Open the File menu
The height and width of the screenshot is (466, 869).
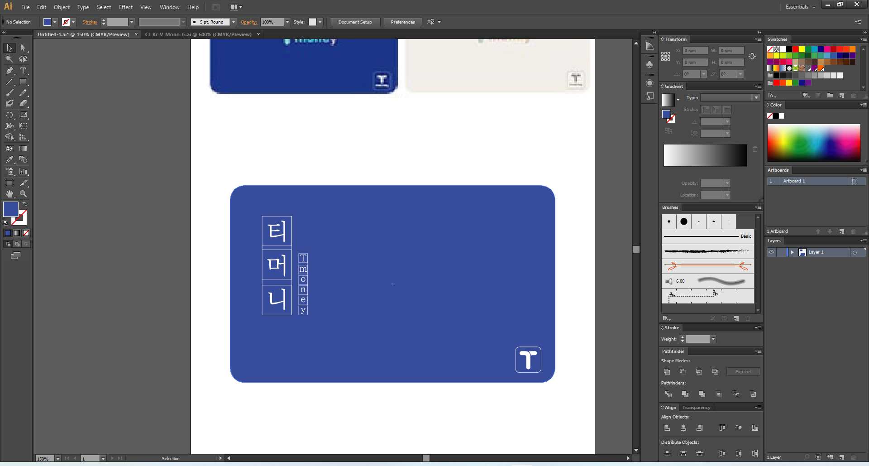click(25, 7)
